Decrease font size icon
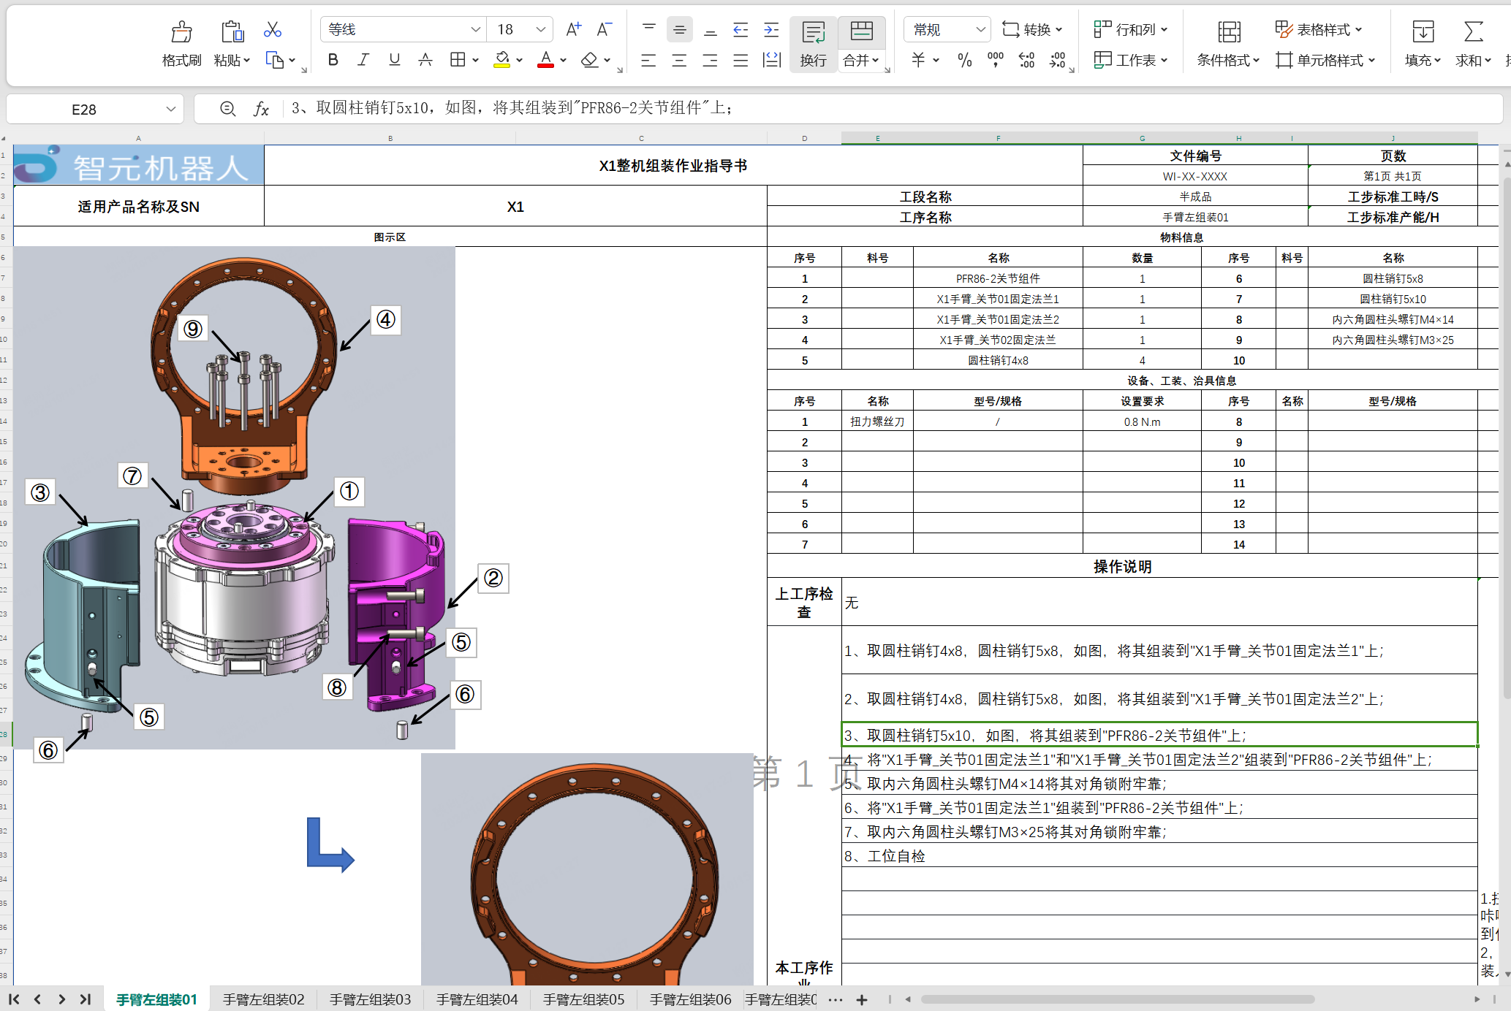The height and width of the screenshot is (1011, 1511). (604, 29)
